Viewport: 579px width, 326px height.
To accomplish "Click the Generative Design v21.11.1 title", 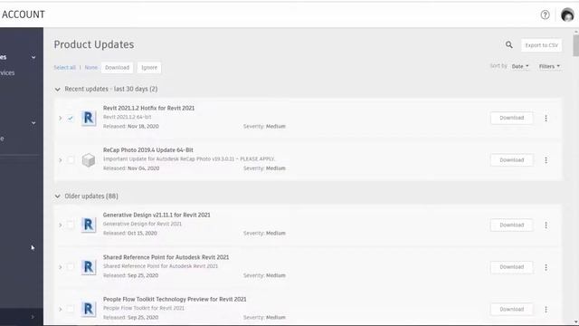I will (x=157, y=216).
